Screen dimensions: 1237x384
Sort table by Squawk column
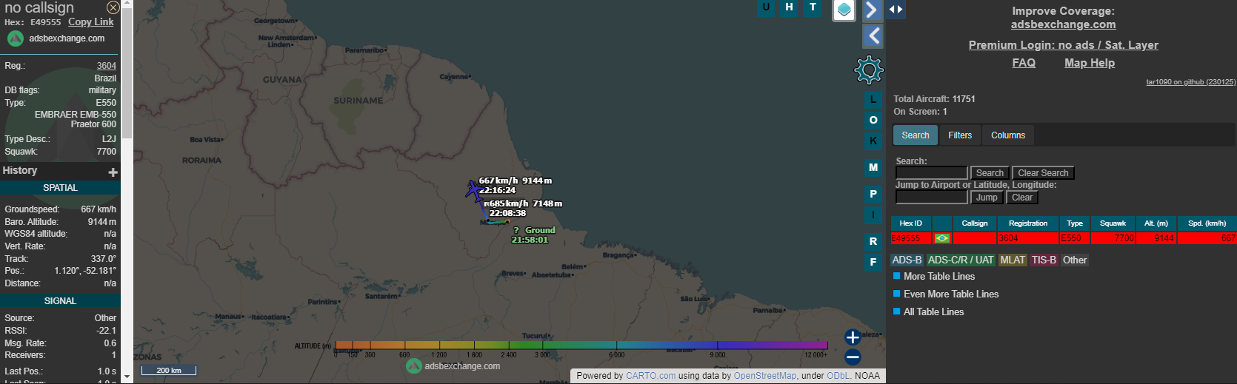(1113, 223)
